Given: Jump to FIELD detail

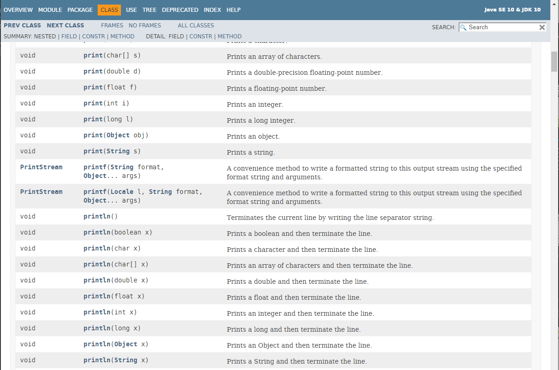Looking at the screenshot, I should coord(176,36).
